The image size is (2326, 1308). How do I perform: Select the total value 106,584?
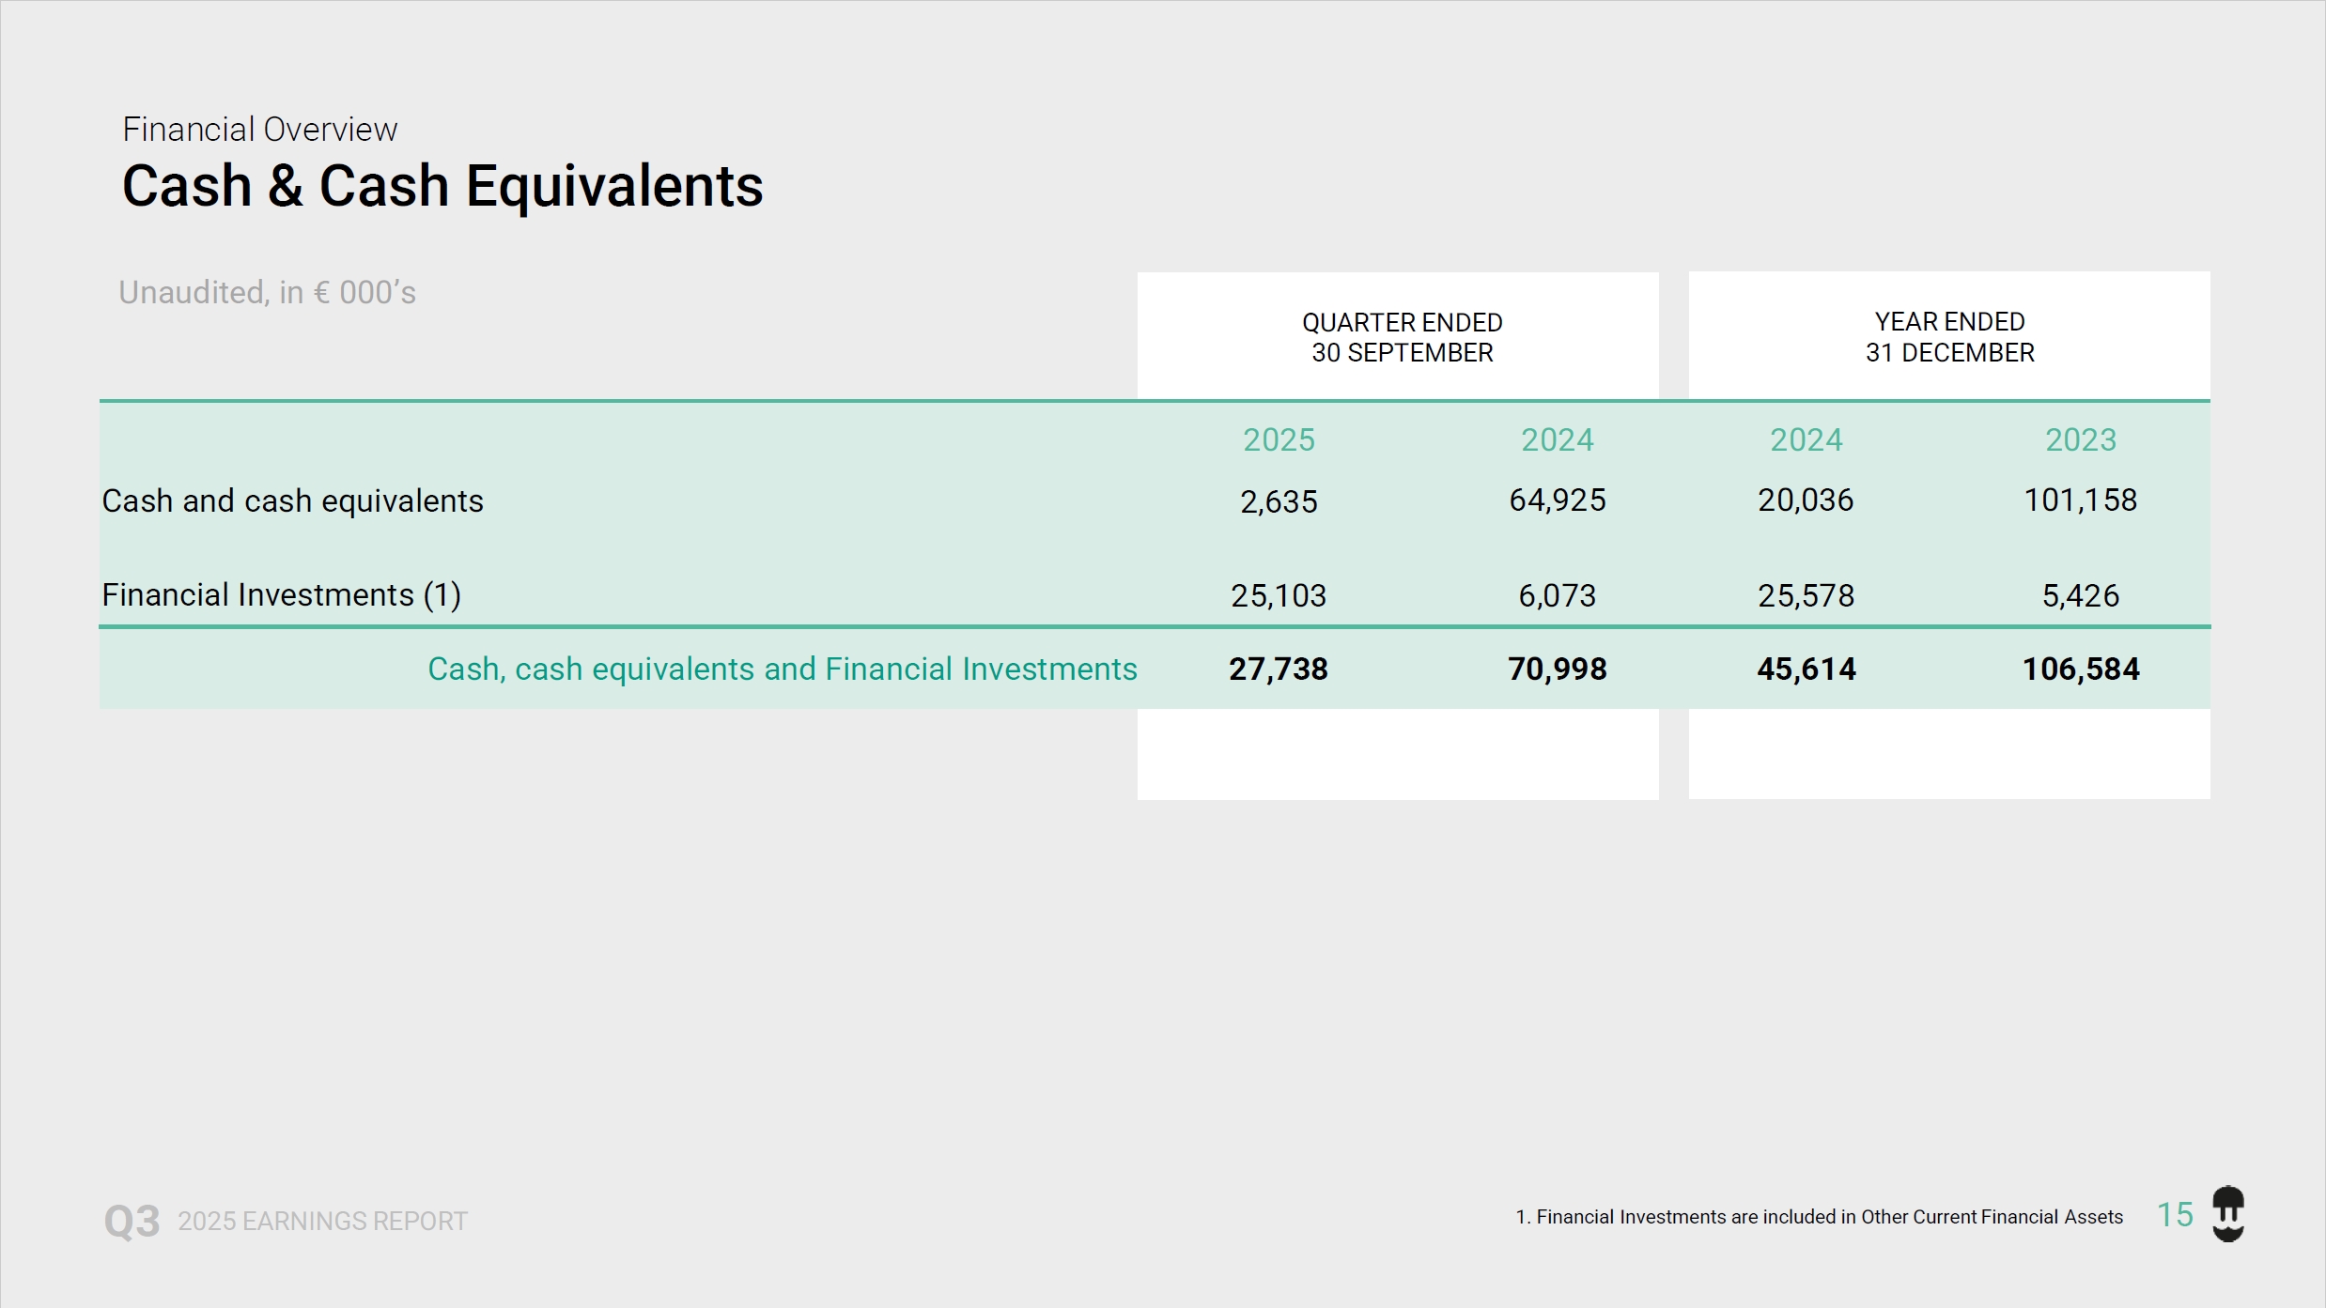click(2081, 669)
